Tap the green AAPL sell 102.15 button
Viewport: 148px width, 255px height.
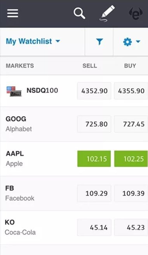[x=94, y=159]
